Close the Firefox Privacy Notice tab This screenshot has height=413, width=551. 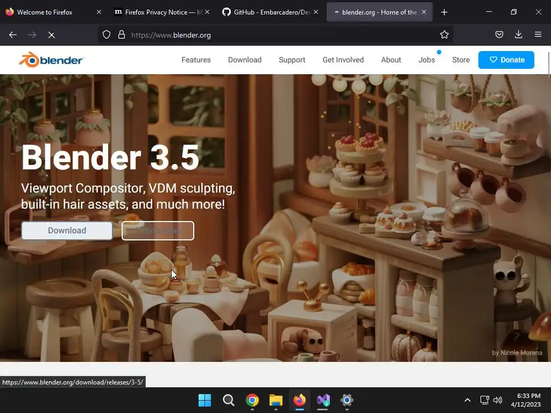click(207, 12)
